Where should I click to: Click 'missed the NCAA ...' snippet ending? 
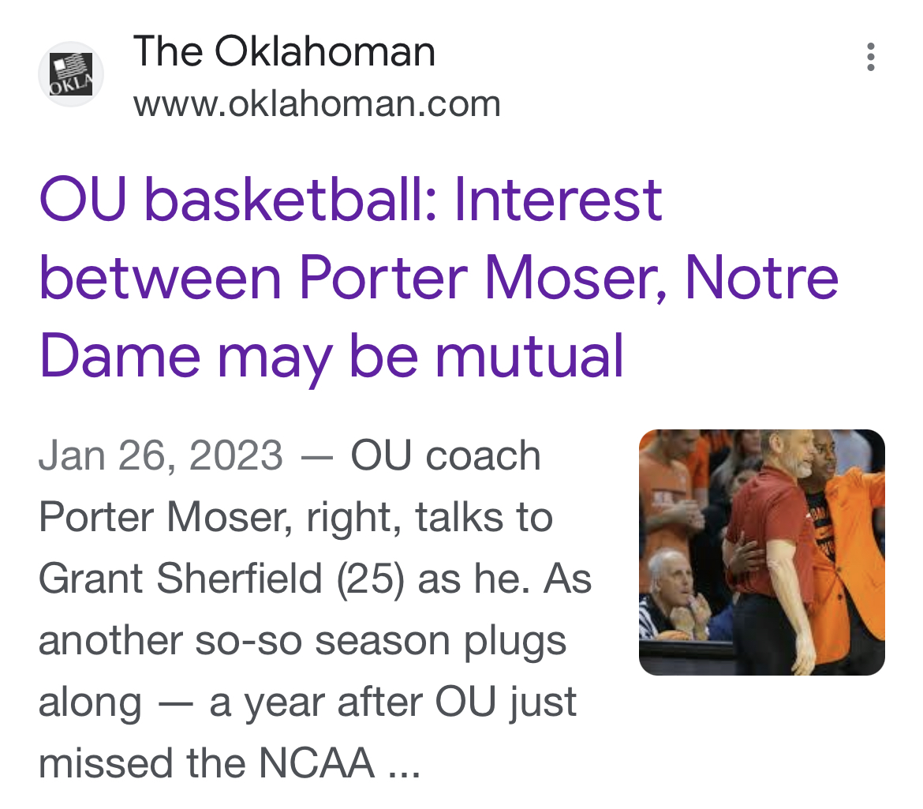pyautogui.click(x=230, y=763)
